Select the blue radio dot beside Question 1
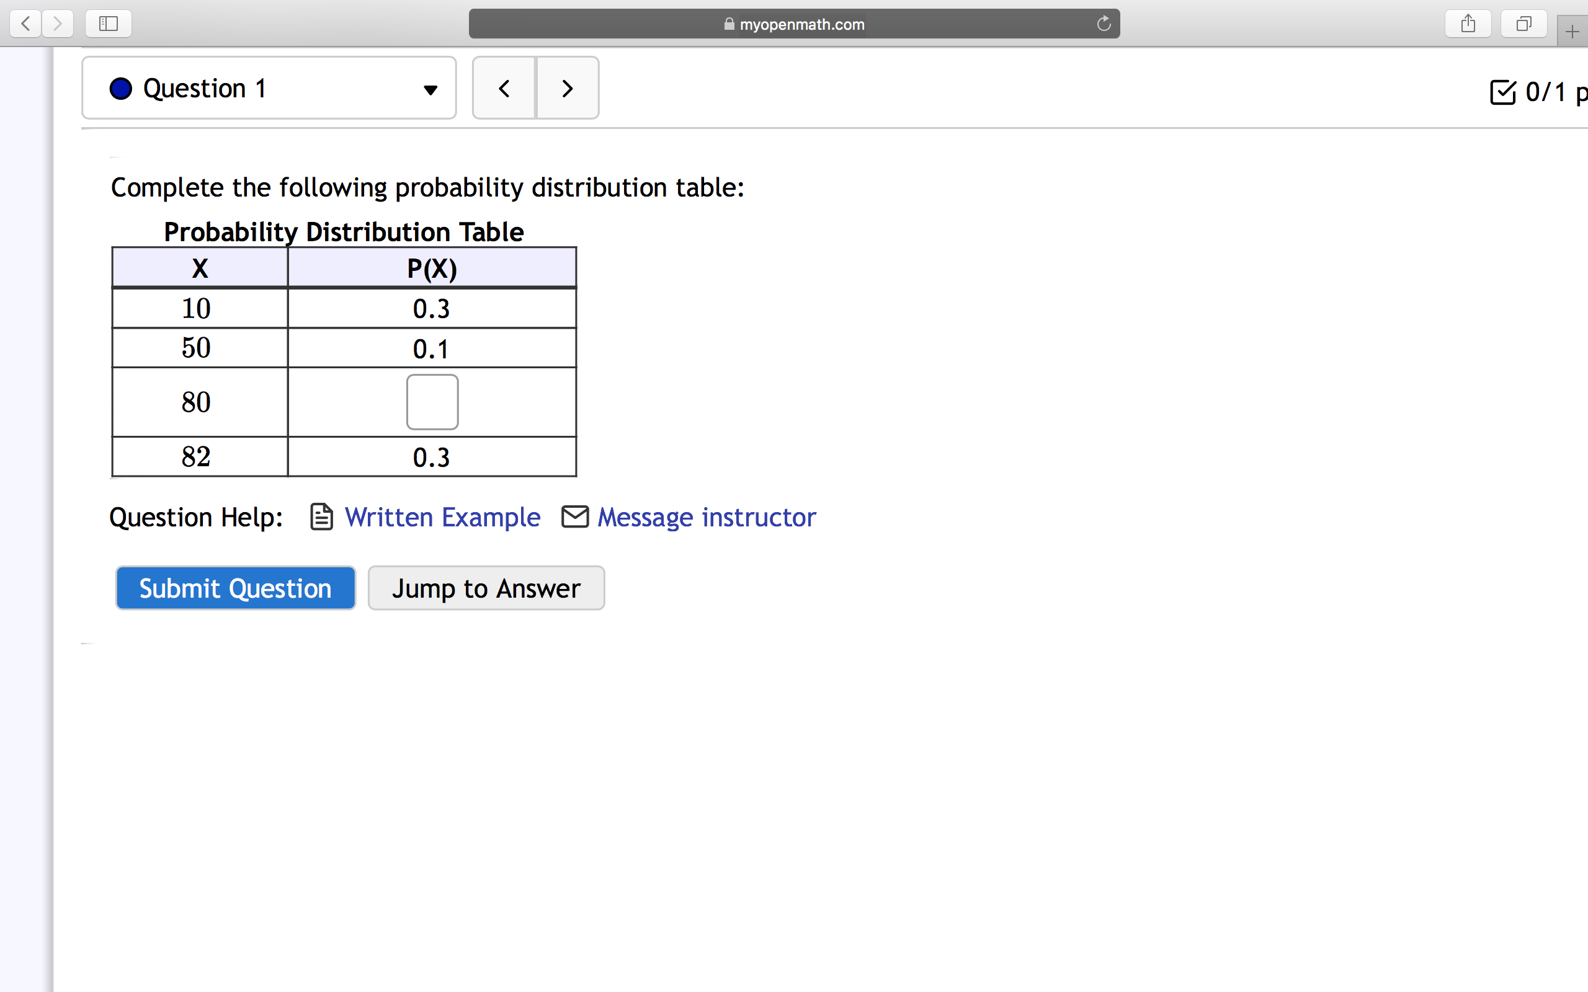The height and width of the screenshot is (992, 1588). pyautogui.click(x=120, y=88)
